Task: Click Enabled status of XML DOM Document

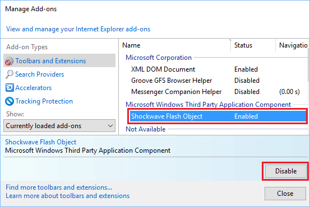Action: 246,69
